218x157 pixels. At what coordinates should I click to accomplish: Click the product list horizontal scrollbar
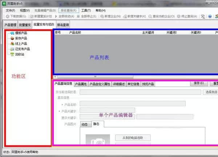(96, 77)
